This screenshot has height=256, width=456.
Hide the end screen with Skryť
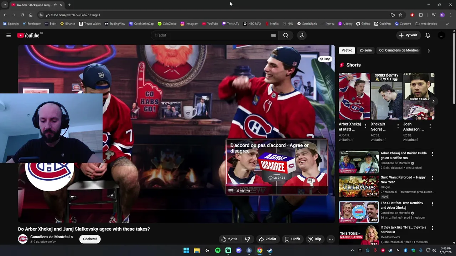pyautogui.click(x=325, y=59)
